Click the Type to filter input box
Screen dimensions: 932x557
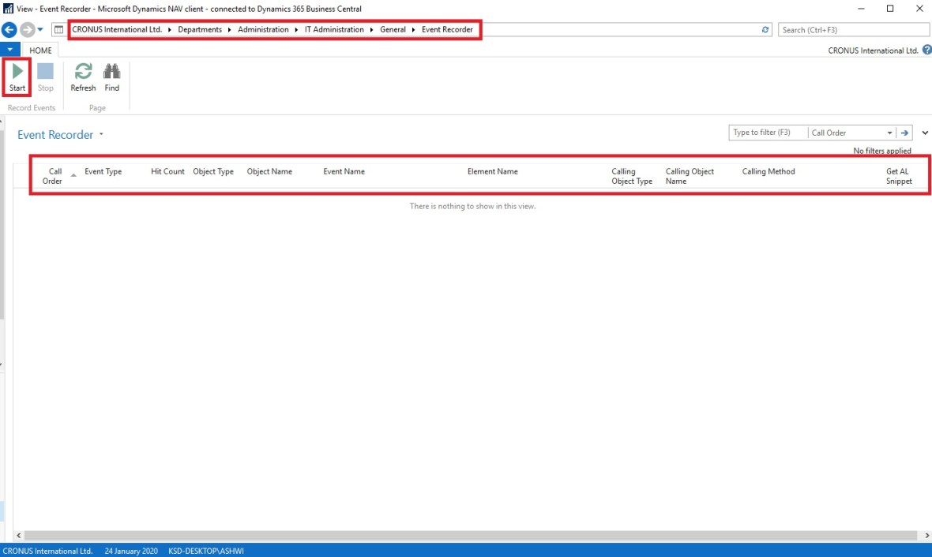pos(767,133)
